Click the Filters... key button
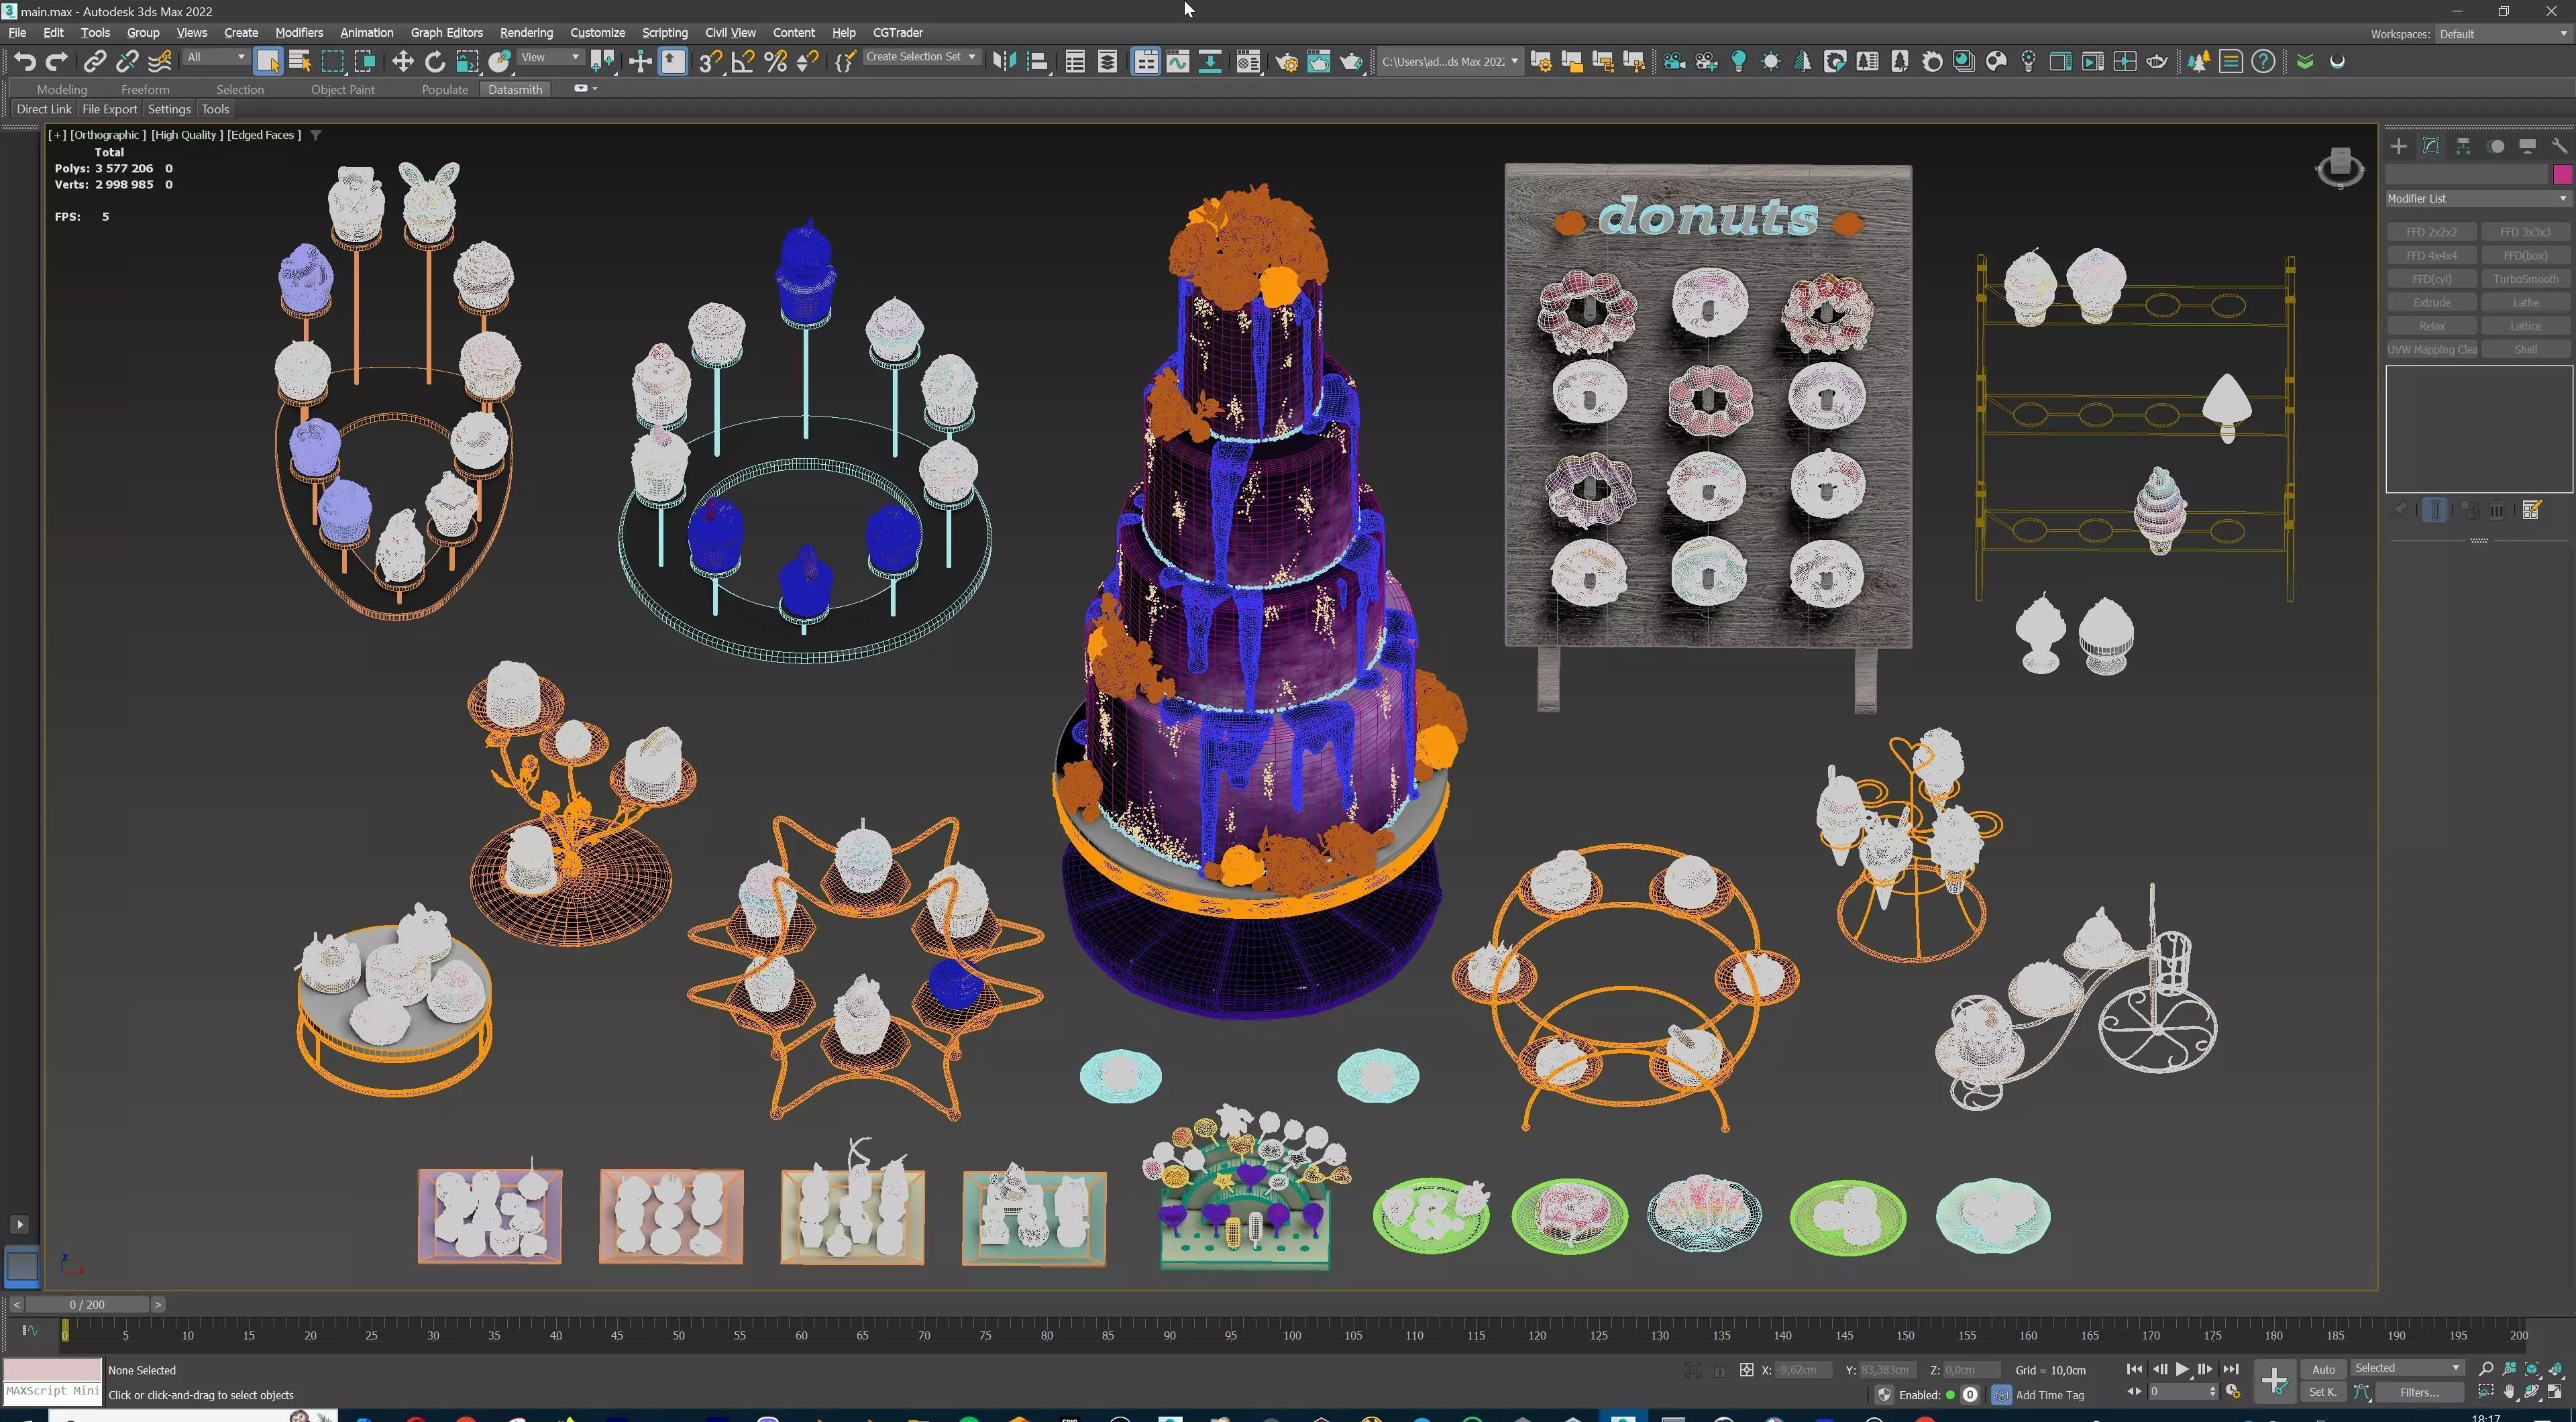Screen dimensions: 2576x1422 point(2419,1392)
